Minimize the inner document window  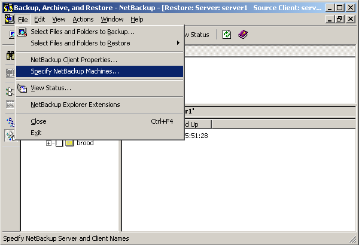point(330,19)
